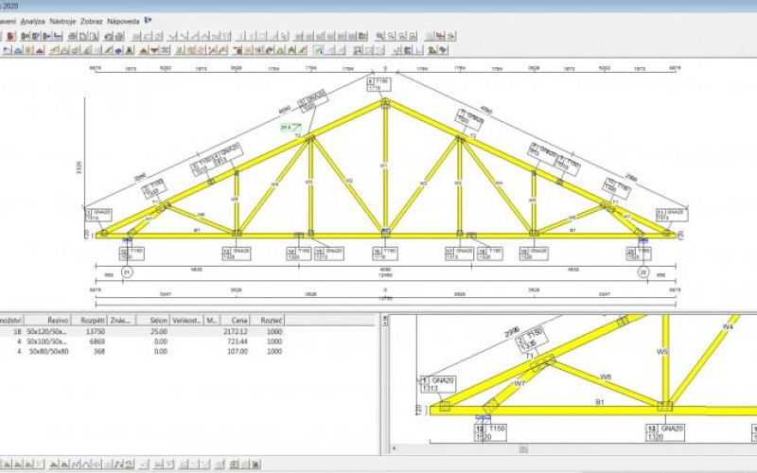
Task: Click the red dome icon in second toolbar row
Action: [40, 50]
